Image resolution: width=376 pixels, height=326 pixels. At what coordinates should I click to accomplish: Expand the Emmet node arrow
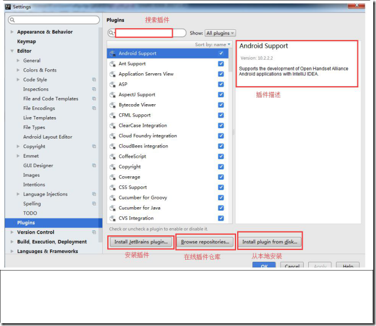[x=18, y=156]
